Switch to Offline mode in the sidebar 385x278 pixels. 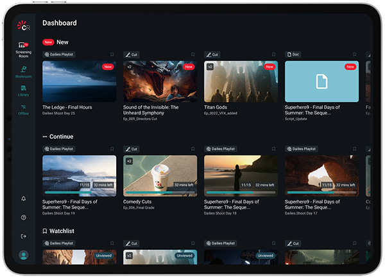point(23,110)
